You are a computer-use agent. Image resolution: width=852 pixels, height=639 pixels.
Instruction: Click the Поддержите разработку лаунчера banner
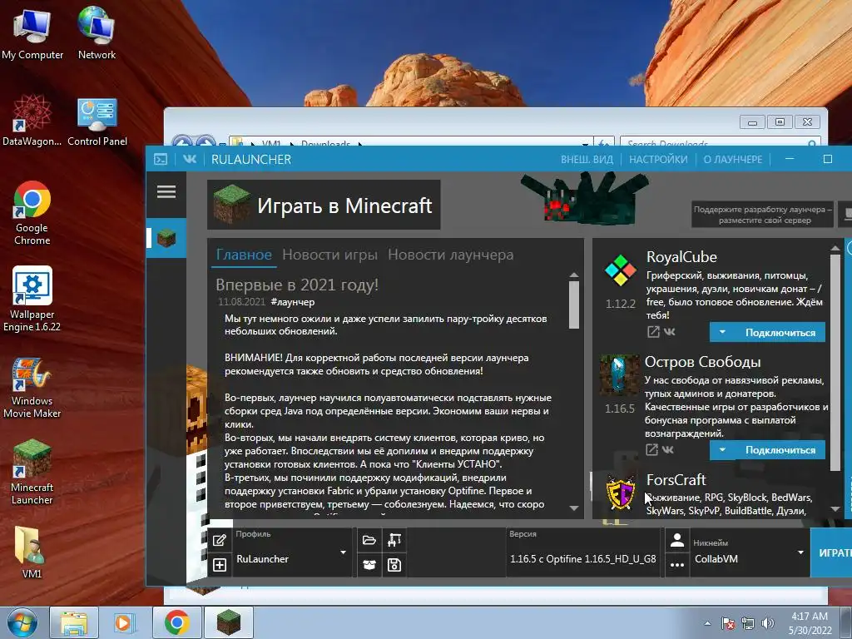[763, 215]
